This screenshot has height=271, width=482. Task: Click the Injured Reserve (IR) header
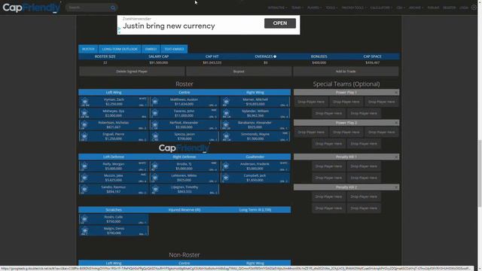(185, 210)
